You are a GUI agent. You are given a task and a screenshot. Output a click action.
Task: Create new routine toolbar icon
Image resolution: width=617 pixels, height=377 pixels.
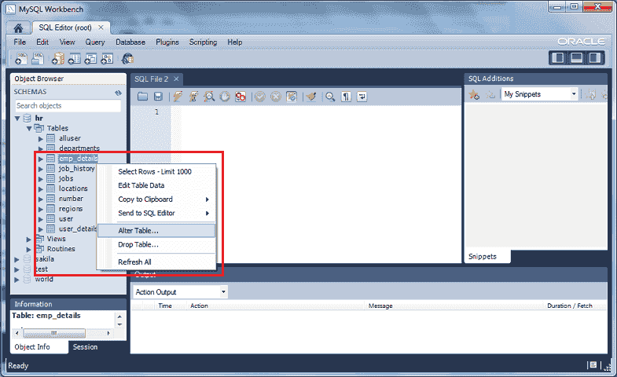coord(107,59)
